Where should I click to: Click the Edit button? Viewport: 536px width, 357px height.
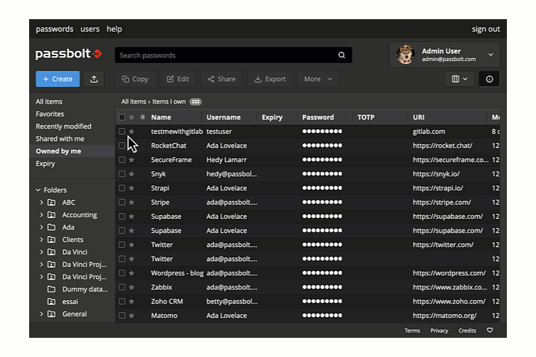point(178,79)
